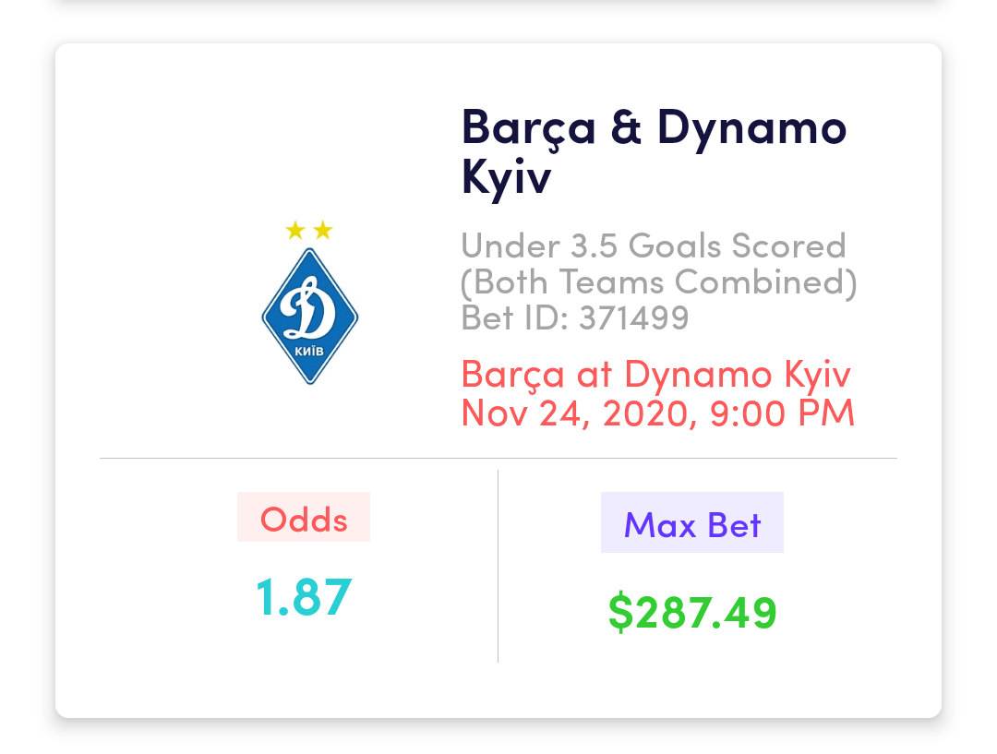Click the blank card area below the $287.49 amount
The image size is (997, 754).
click(692, 678)
